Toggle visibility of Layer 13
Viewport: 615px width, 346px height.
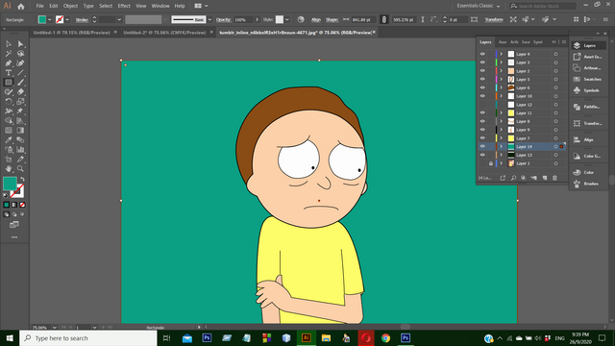[x=482, y=155]
